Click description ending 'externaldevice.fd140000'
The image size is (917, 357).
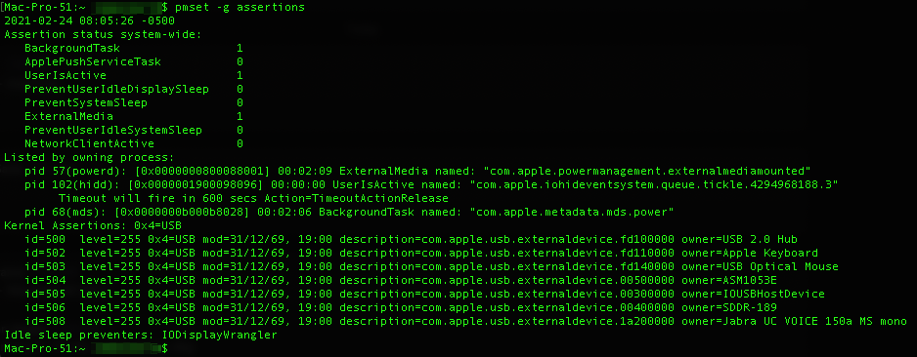(x=507, y=266)
